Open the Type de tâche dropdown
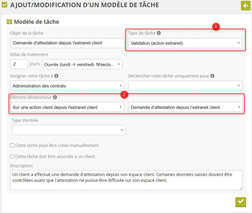 185,43
